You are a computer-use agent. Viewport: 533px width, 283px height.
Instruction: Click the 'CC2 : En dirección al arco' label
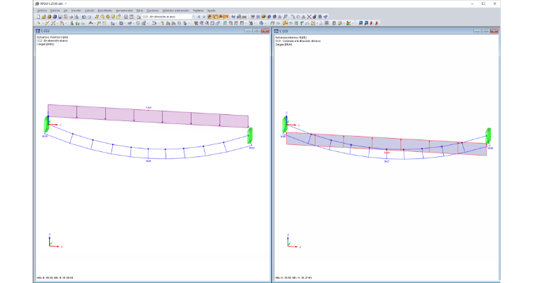[x=53, y=41]
